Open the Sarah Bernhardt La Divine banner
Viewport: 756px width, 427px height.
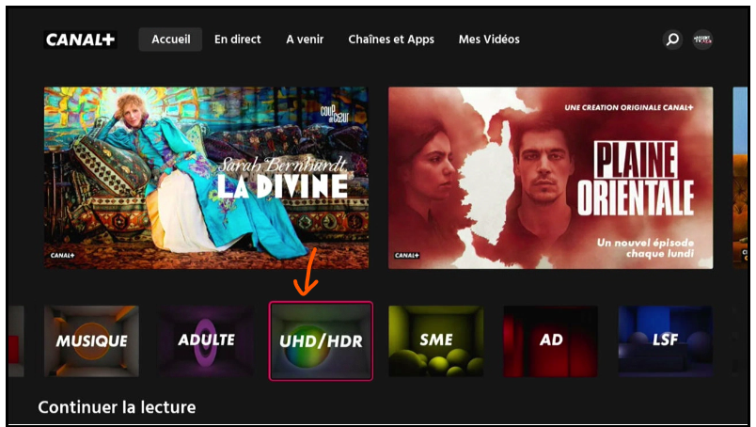tap(206, 178)
